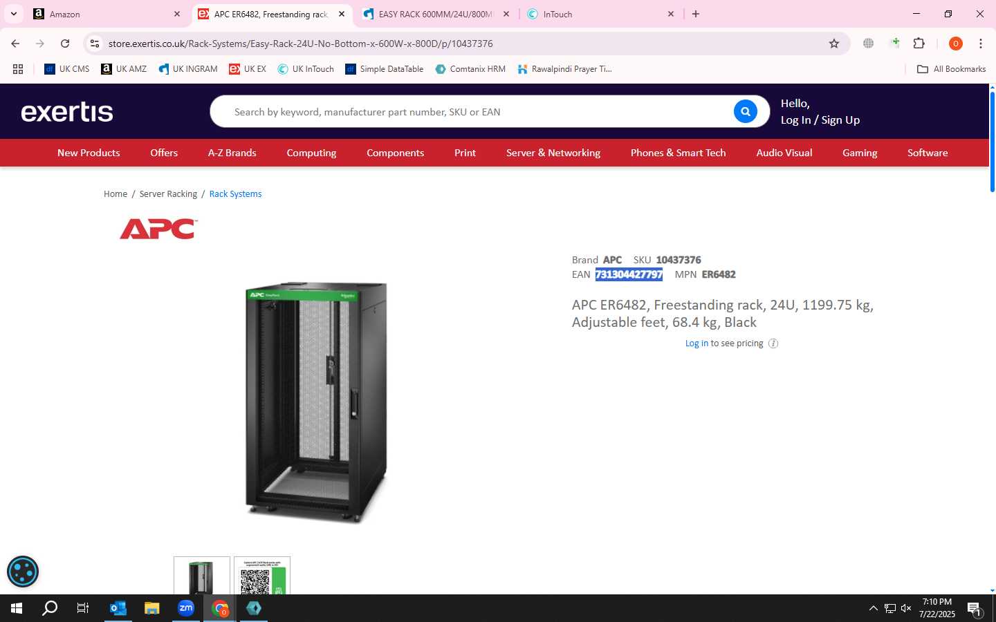This screenshot has height=622, width=996.
Task: Click Log In / Sign Up
Action: 820,120
